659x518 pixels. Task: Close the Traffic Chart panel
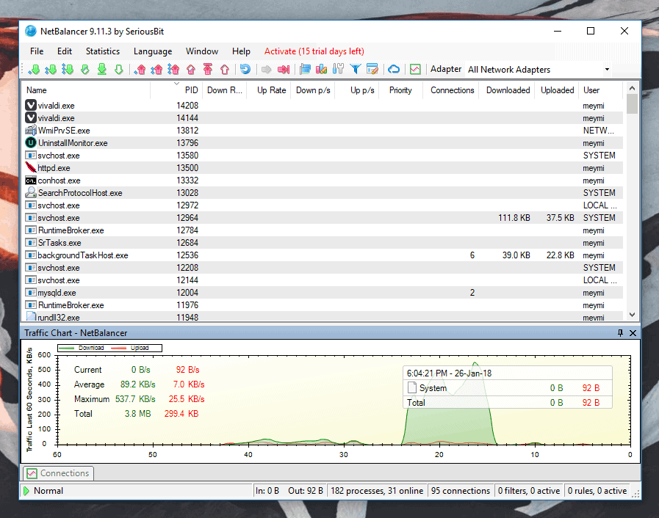(x=633, y=333)
